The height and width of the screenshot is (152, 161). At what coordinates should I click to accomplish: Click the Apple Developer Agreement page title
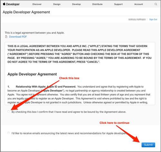tap(26, 12)
